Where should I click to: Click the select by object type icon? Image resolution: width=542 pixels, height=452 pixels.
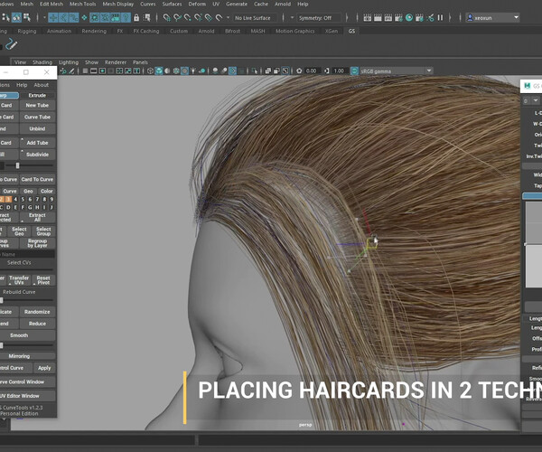pyautogui.click(x=16, y=18)
